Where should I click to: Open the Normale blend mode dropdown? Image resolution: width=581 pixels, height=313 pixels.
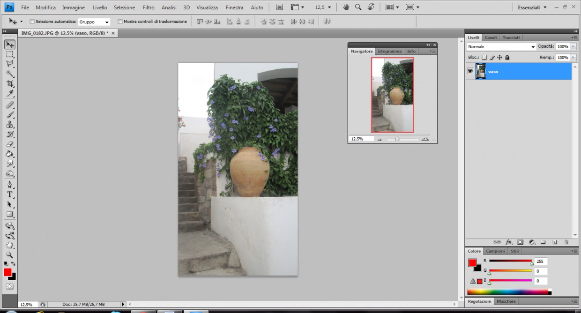point(501,46)
